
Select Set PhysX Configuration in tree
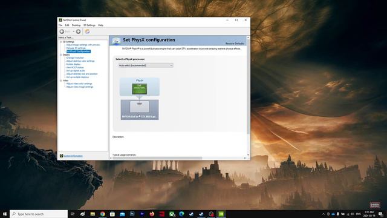tap(78, 51)
